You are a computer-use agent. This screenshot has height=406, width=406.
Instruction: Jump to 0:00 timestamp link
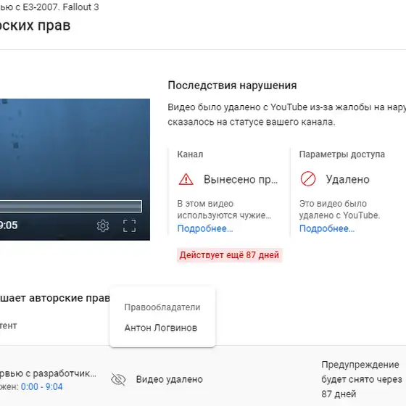[29, 386]
